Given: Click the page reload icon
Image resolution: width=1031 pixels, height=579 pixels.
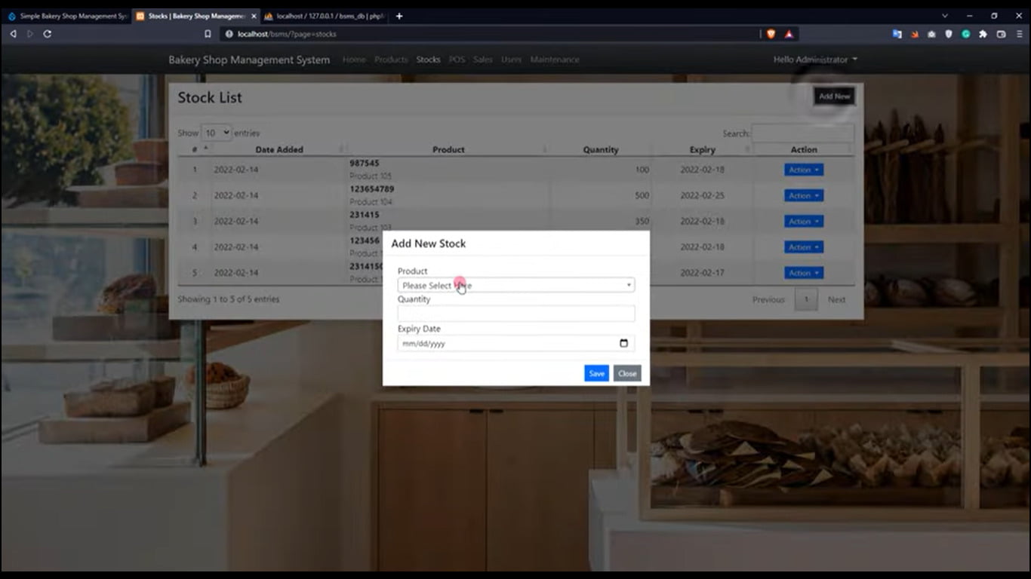Looking at the screenshot, I should [46, 34].
